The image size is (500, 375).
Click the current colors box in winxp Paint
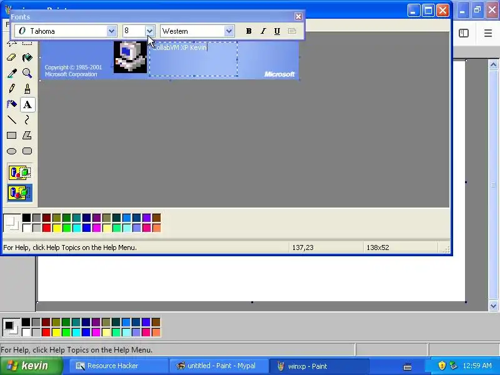[x=12, y=222]
